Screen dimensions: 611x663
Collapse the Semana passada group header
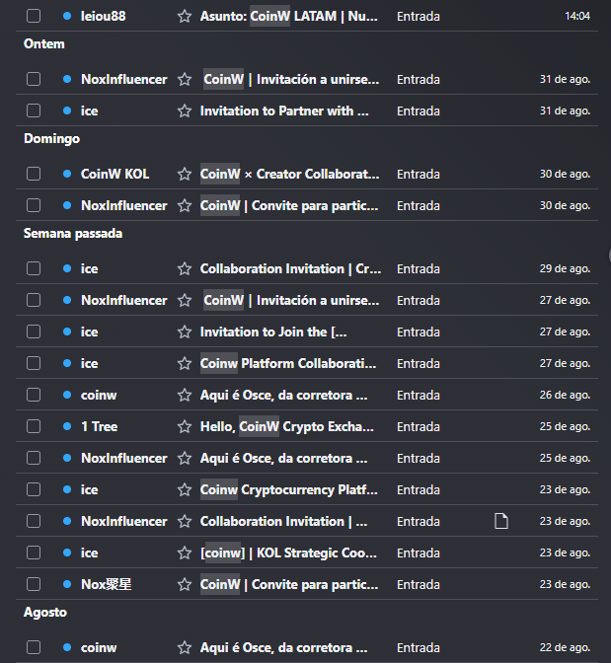[73, 234]
